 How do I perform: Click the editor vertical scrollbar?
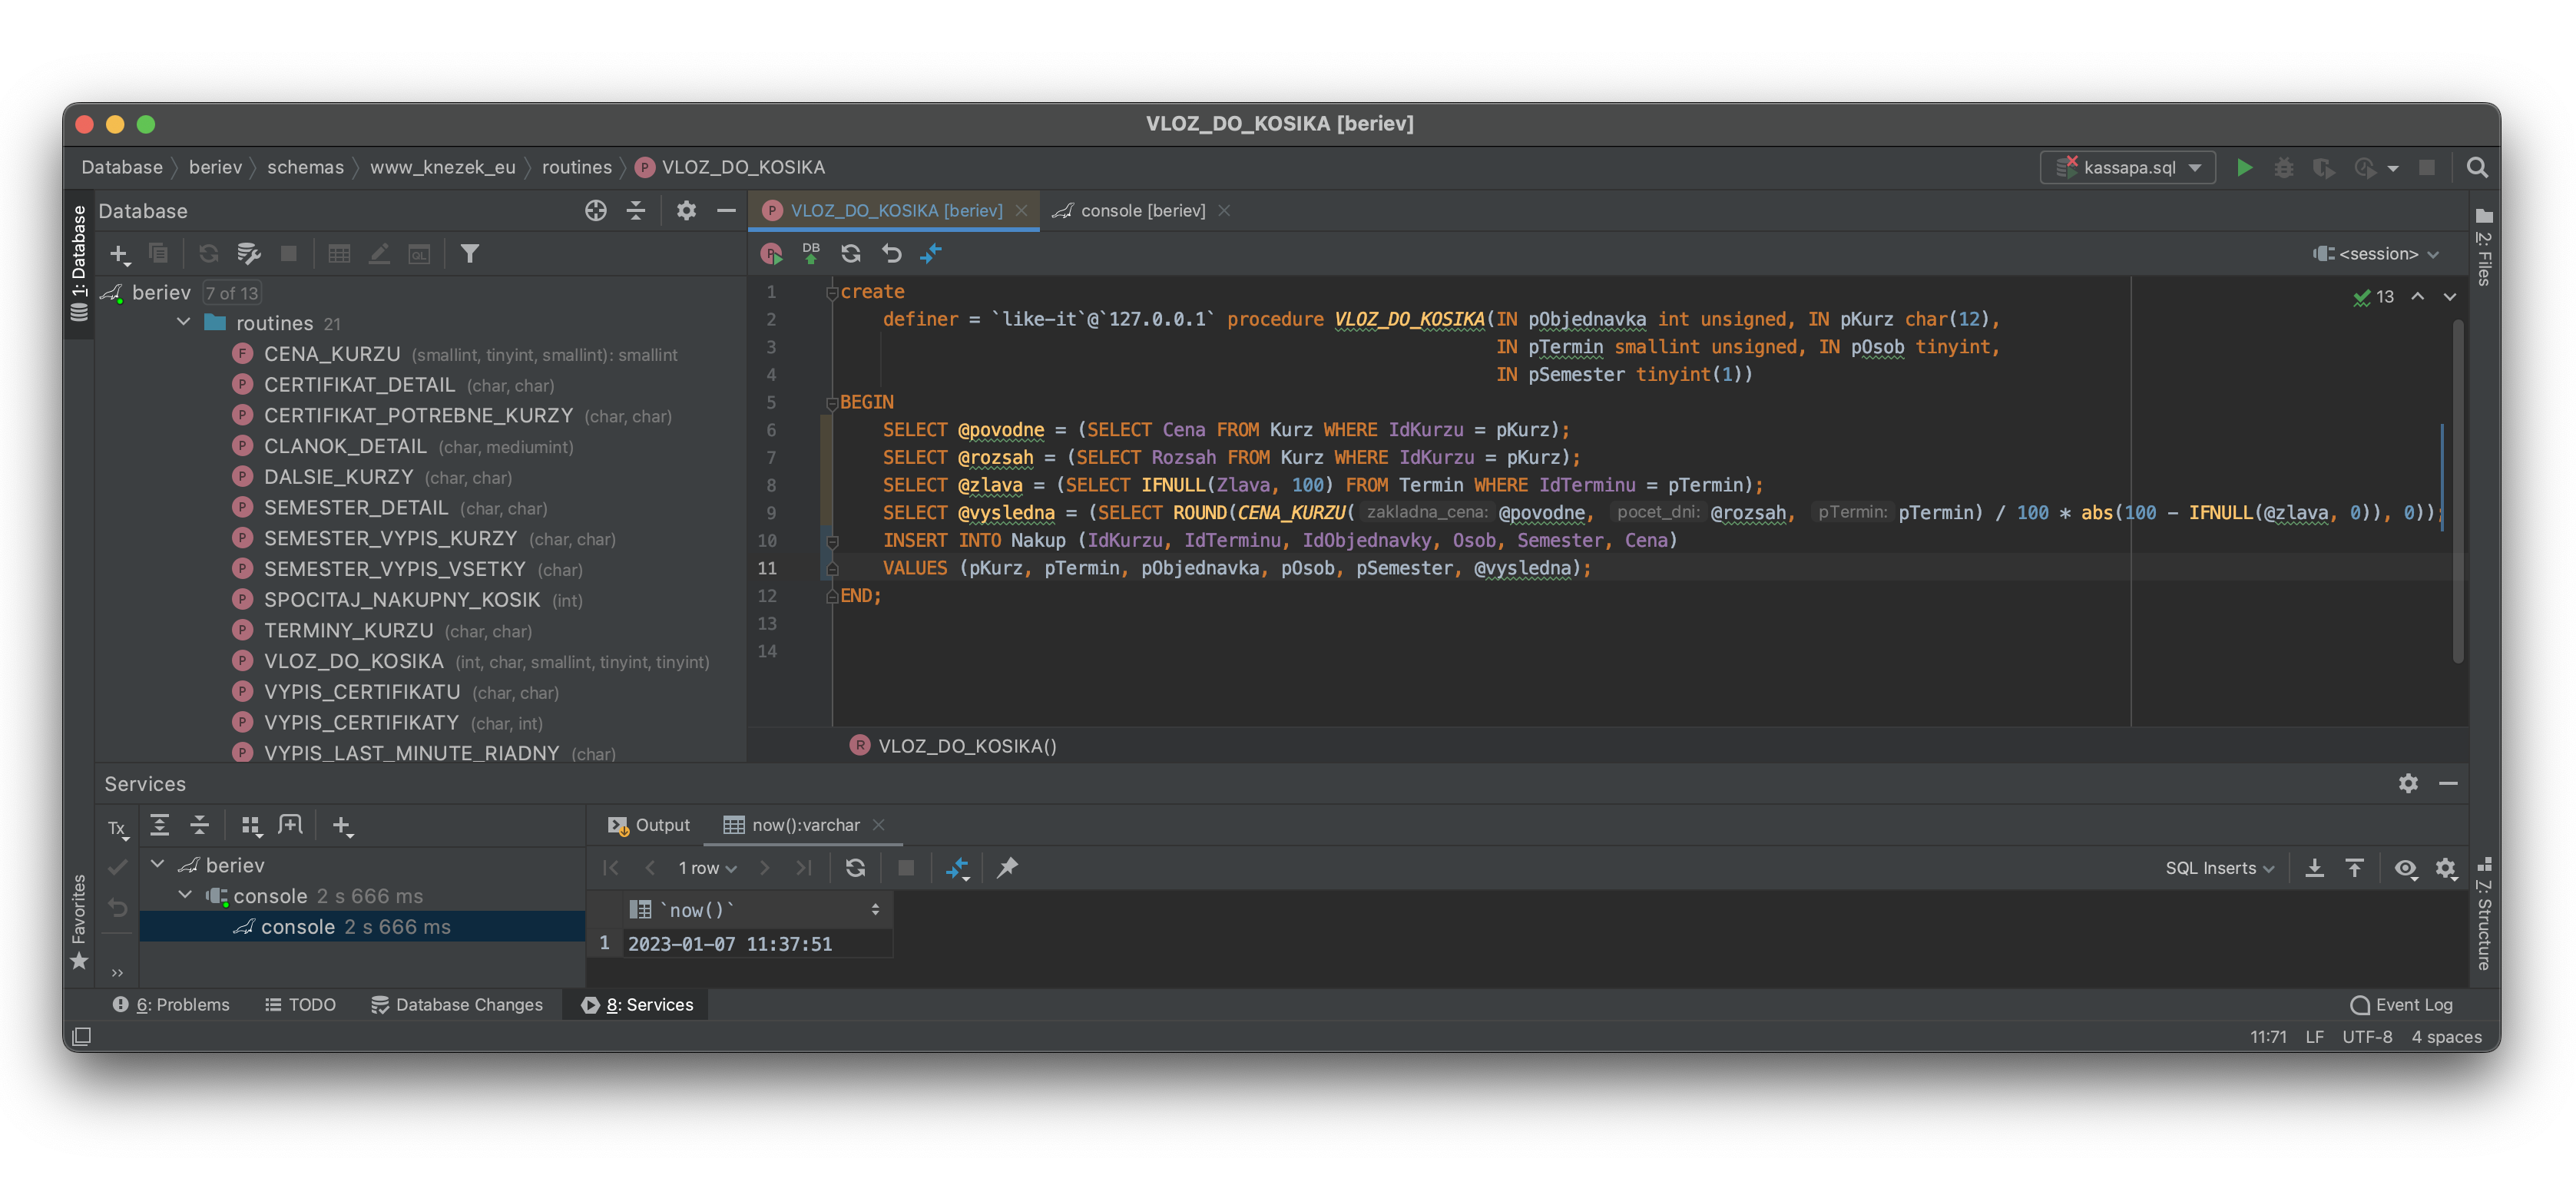coord(2458,490)
